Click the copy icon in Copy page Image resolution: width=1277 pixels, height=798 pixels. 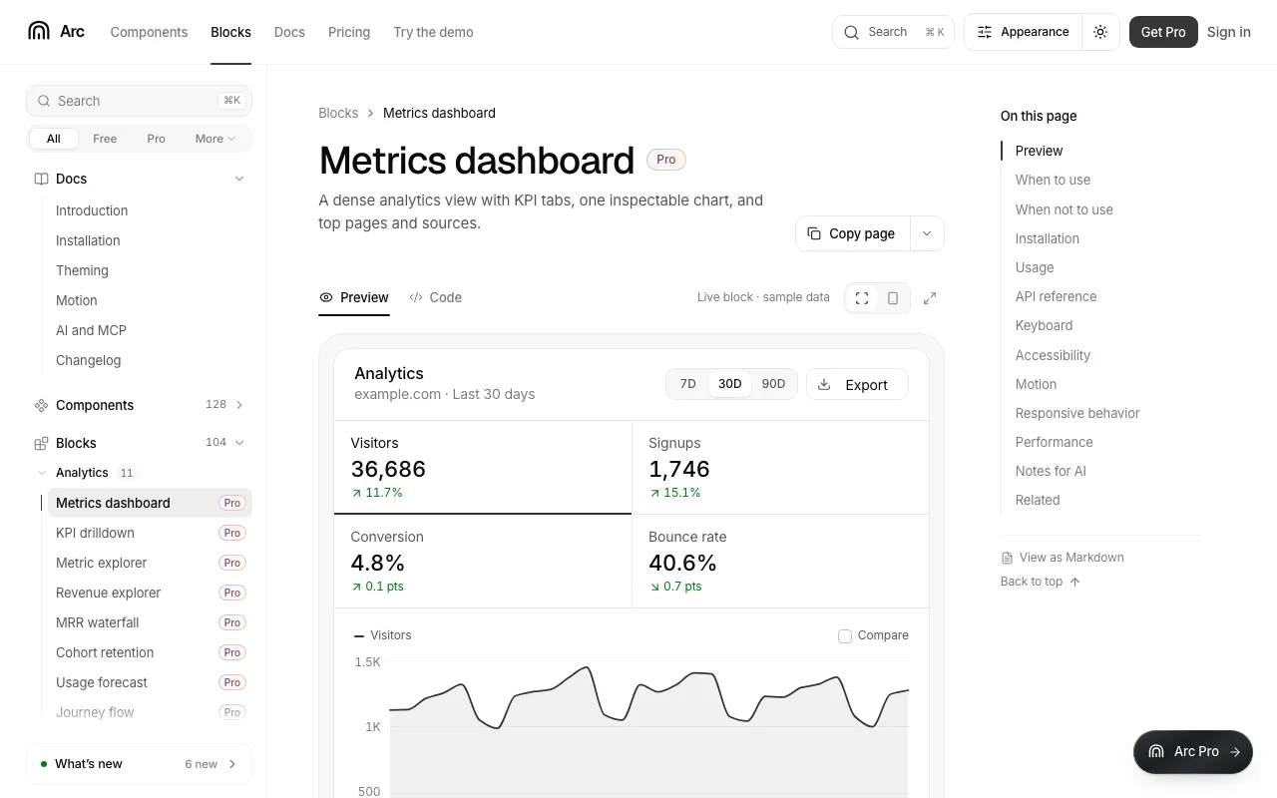(x=814, y=233)
